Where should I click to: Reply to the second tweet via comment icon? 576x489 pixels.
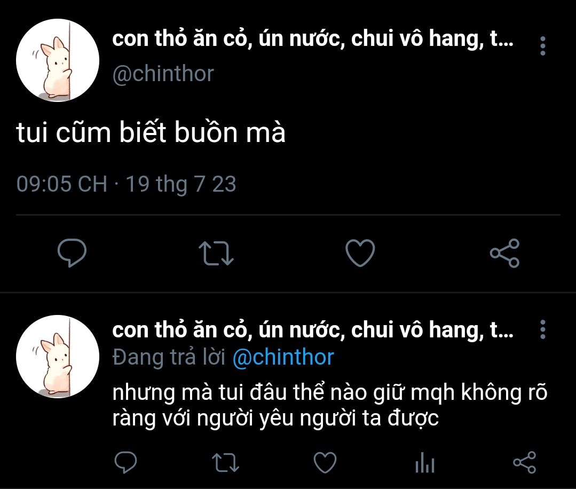click(125, 462)
